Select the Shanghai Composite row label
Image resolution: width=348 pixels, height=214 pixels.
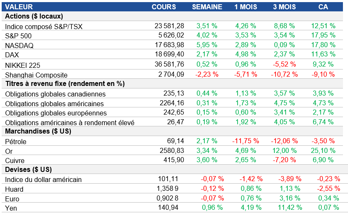click(32, 74)
